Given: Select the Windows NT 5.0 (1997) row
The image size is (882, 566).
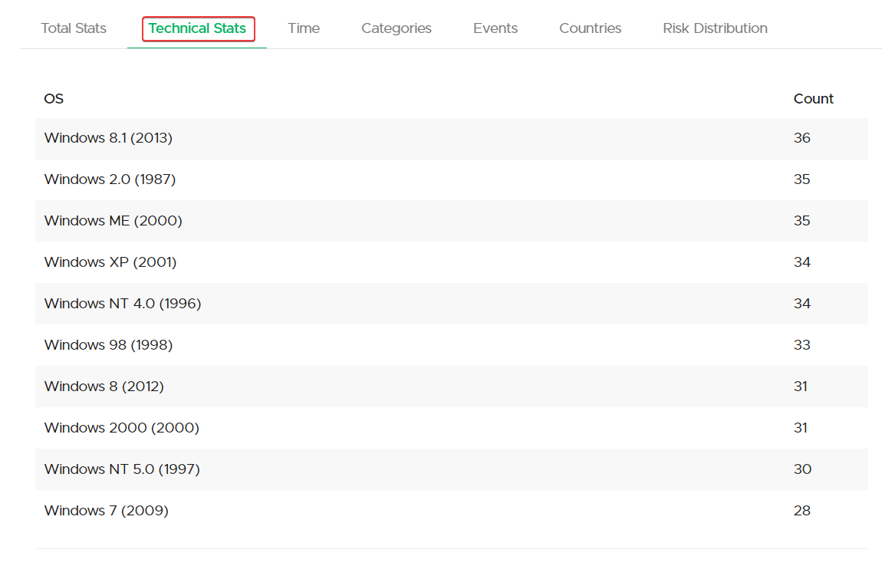Looking at the screenshot, I should tap(122, 469).
